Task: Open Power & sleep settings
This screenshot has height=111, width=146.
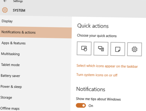Action: point(35,87)
